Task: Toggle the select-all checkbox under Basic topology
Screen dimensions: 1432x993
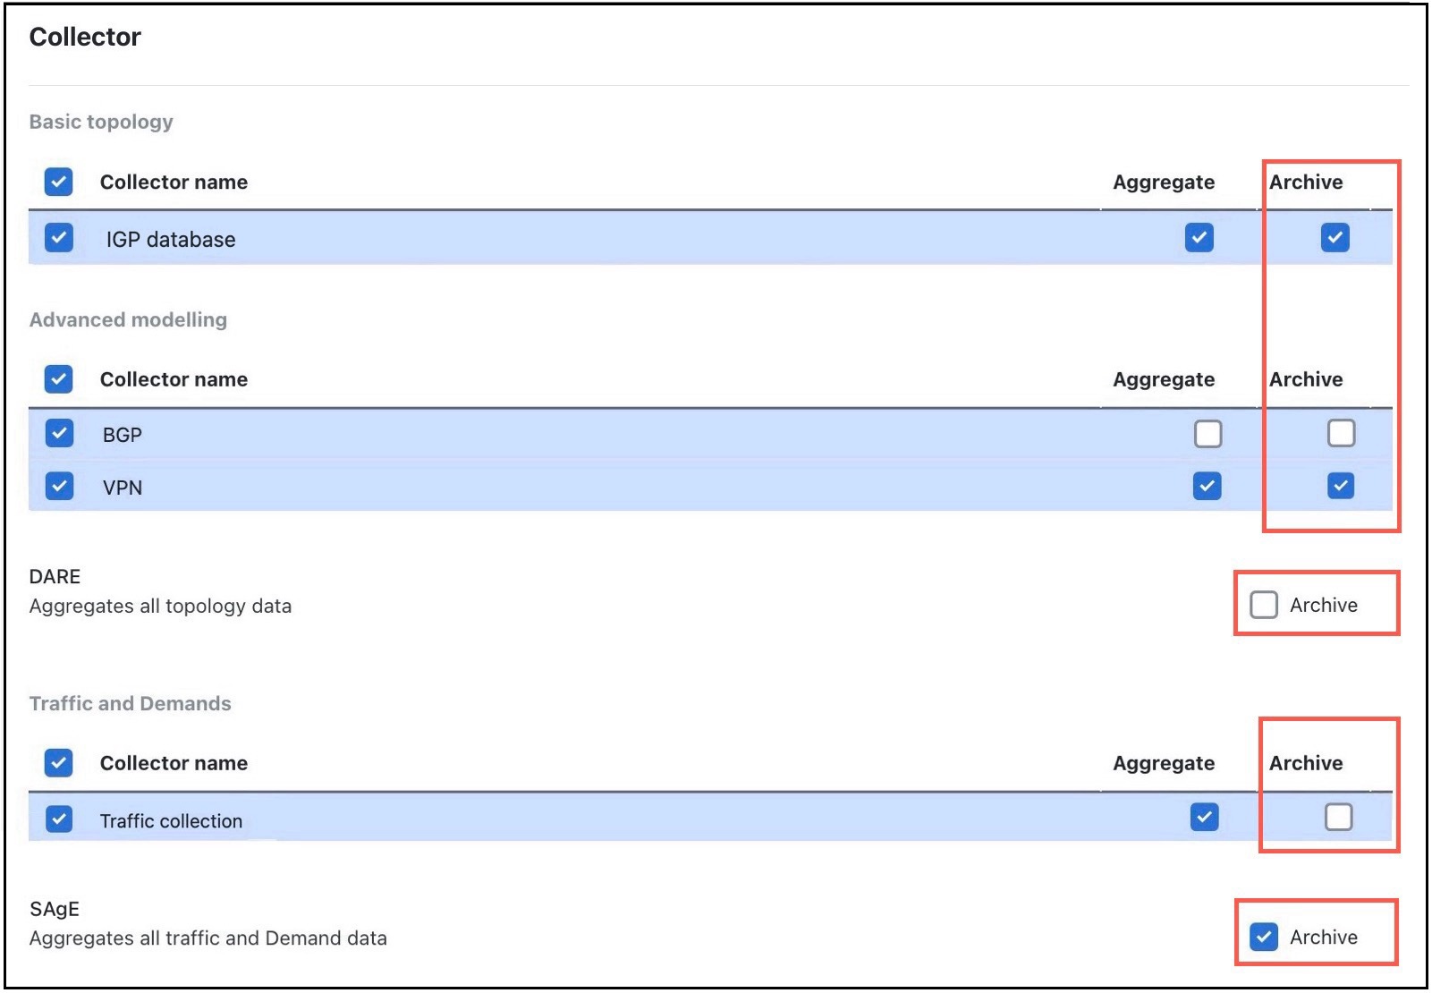Action: click(58, 182)
